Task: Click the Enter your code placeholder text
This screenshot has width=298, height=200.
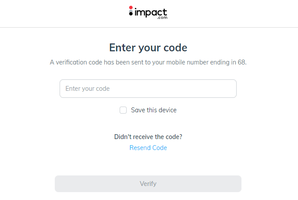Action: click(88, 89)
